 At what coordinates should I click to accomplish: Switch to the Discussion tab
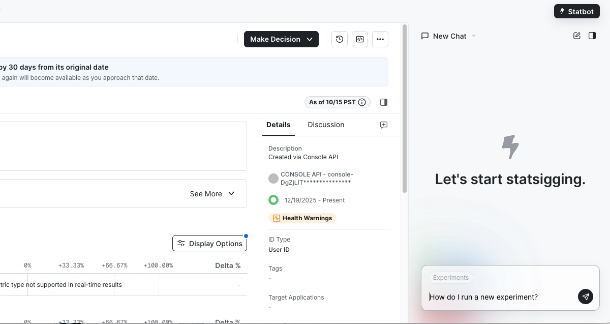click(326, 125)
